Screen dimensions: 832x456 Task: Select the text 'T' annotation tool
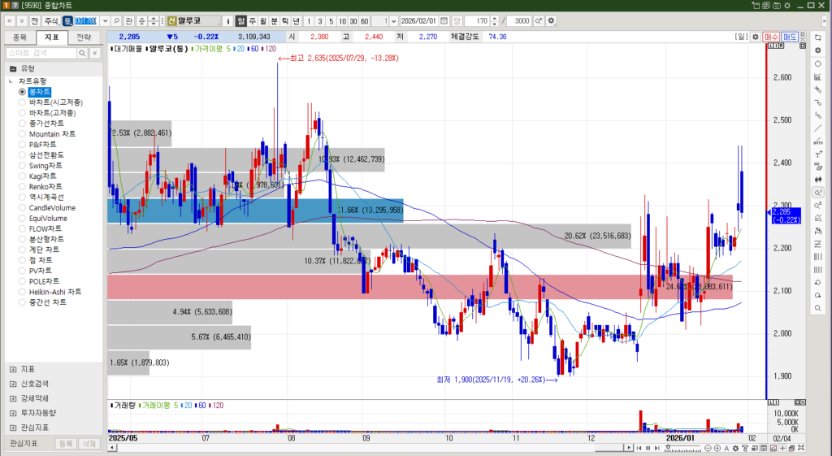817,154
